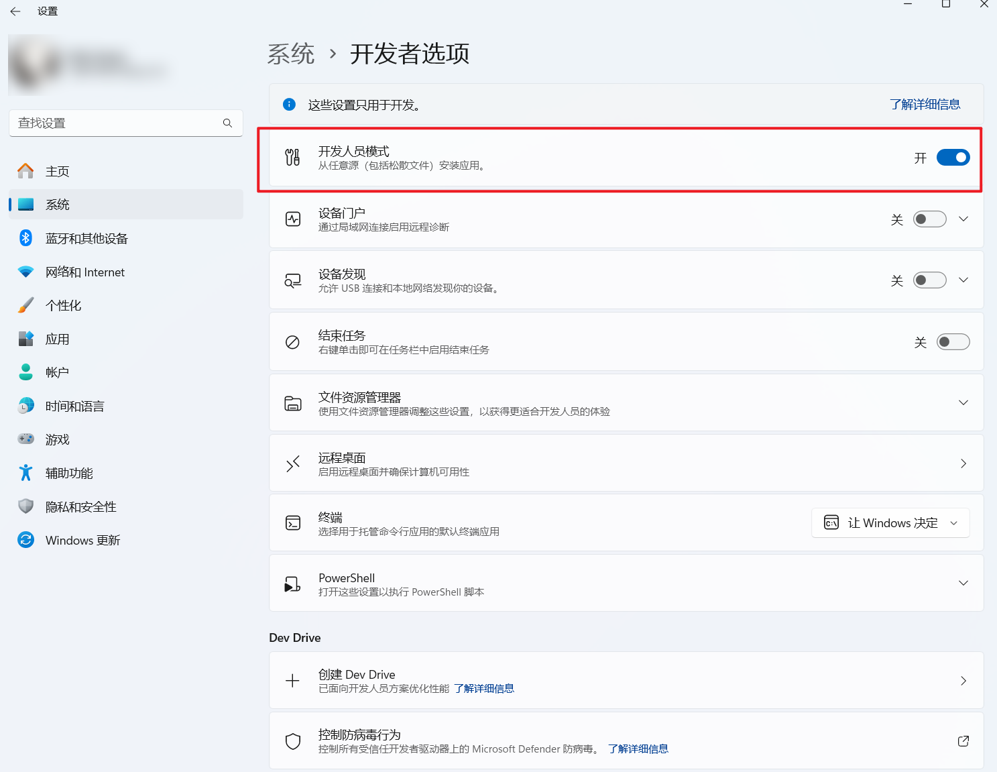Screen dimensions: 997x772
Task: Click the Windows 更新 sync icon
Action: pyautogui.click(x=25, y=540)
